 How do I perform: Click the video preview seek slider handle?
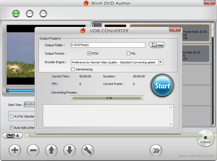(8, 90)
